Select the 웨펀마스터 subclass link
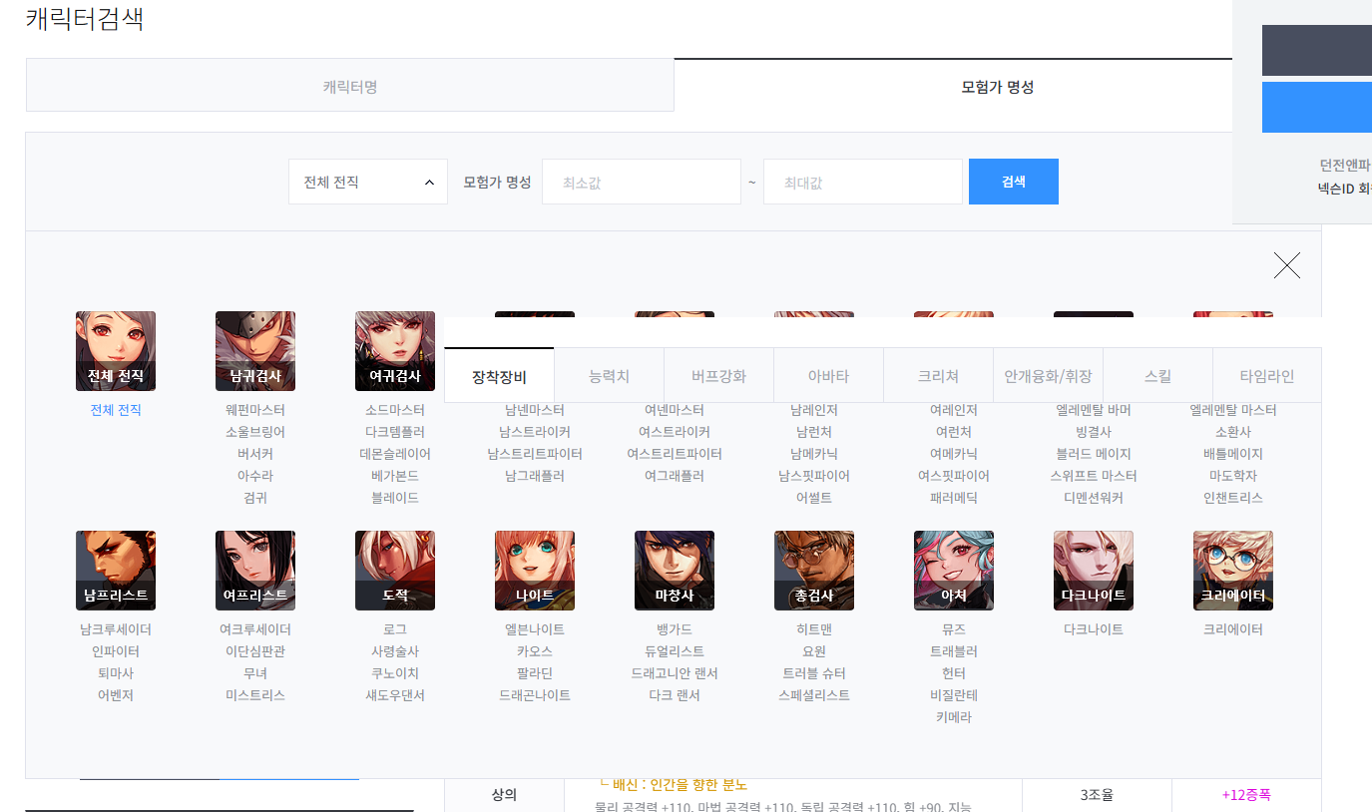1372x812 pixels. tap(255, 410)
